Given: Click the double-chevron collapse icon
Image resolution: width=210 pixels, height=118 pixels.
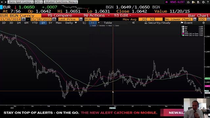Looking at the screenshot, I should 134,23.
